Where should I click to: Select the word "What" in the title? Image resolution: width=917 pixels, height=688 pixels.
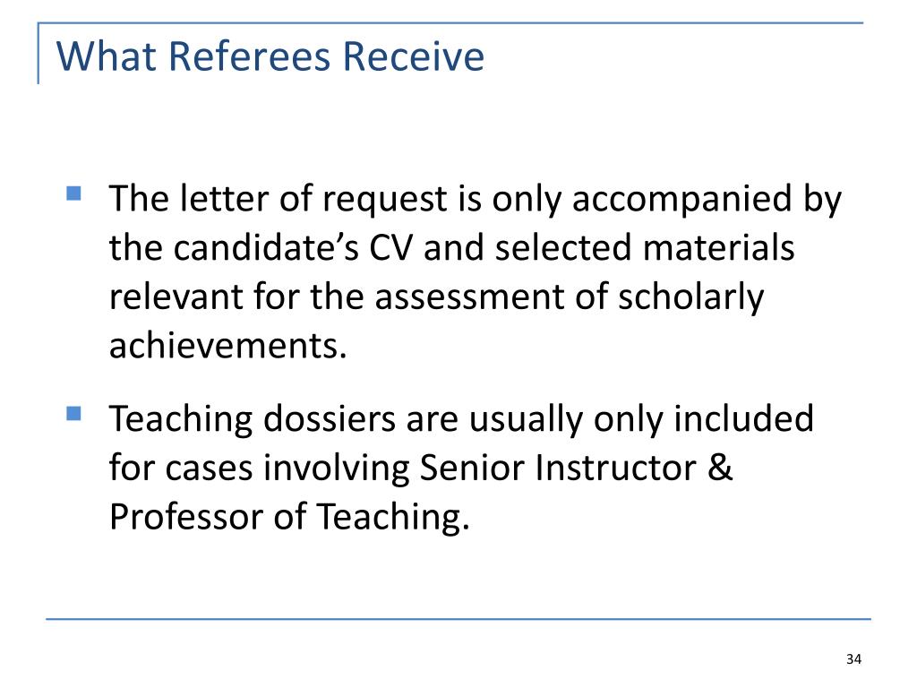tap(107, 56)
